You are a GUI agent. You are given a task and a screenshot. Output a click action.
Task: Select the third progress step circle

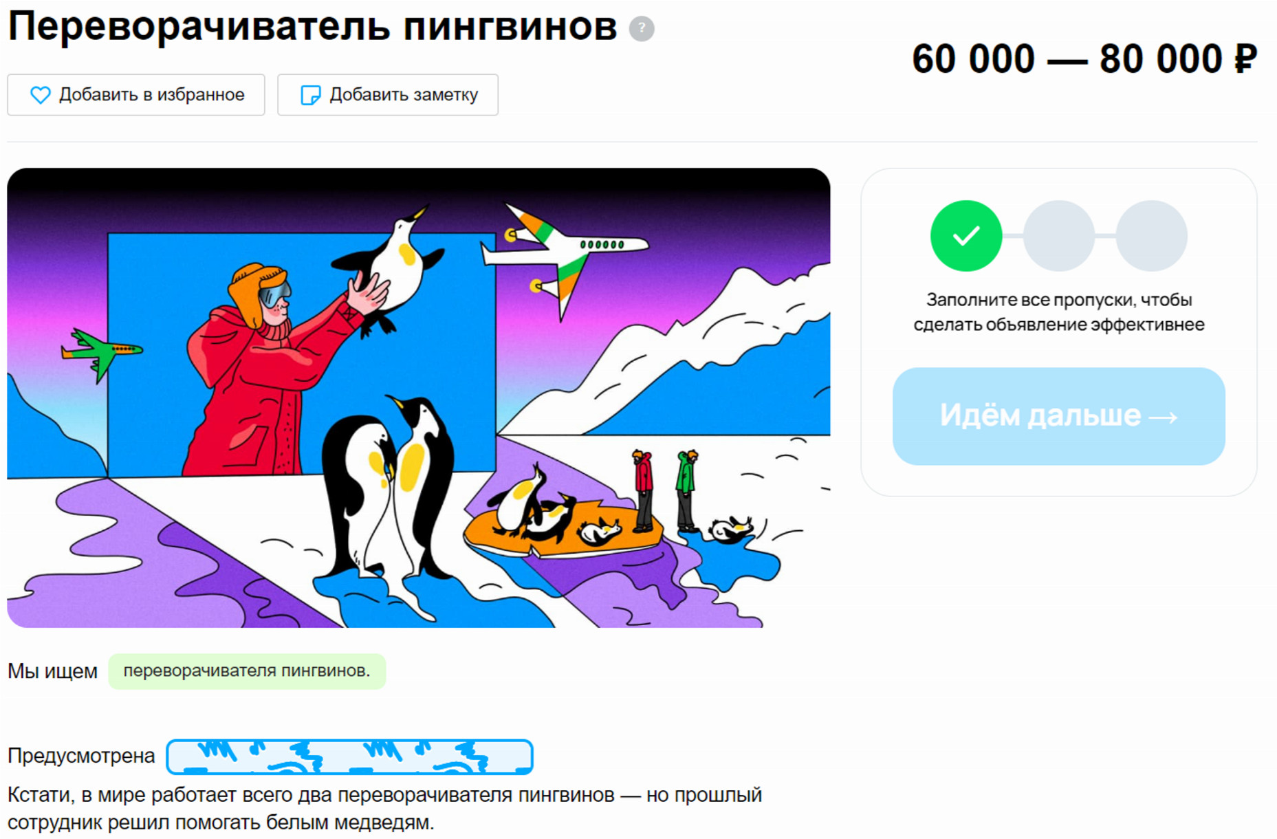1151,236
